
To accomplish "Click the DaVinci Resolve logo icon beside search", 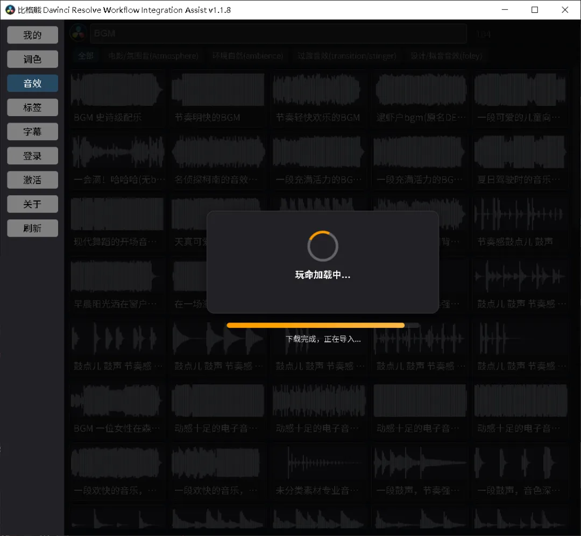I will [x=78, y=33].
